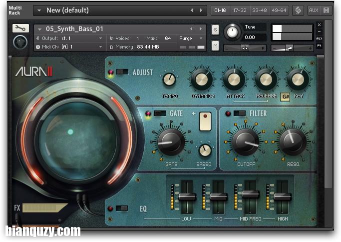
Task: Click the AUX button in rack header
Action: point(314,10)
